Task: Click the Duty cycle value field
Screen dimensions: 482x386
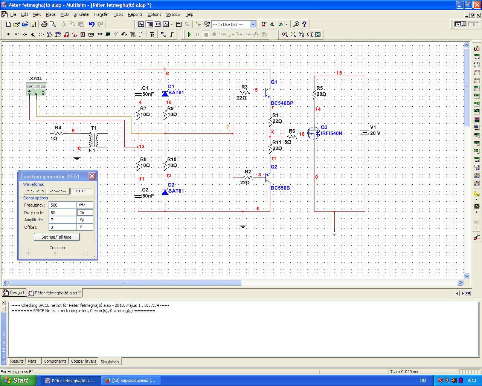Action: 63,213
